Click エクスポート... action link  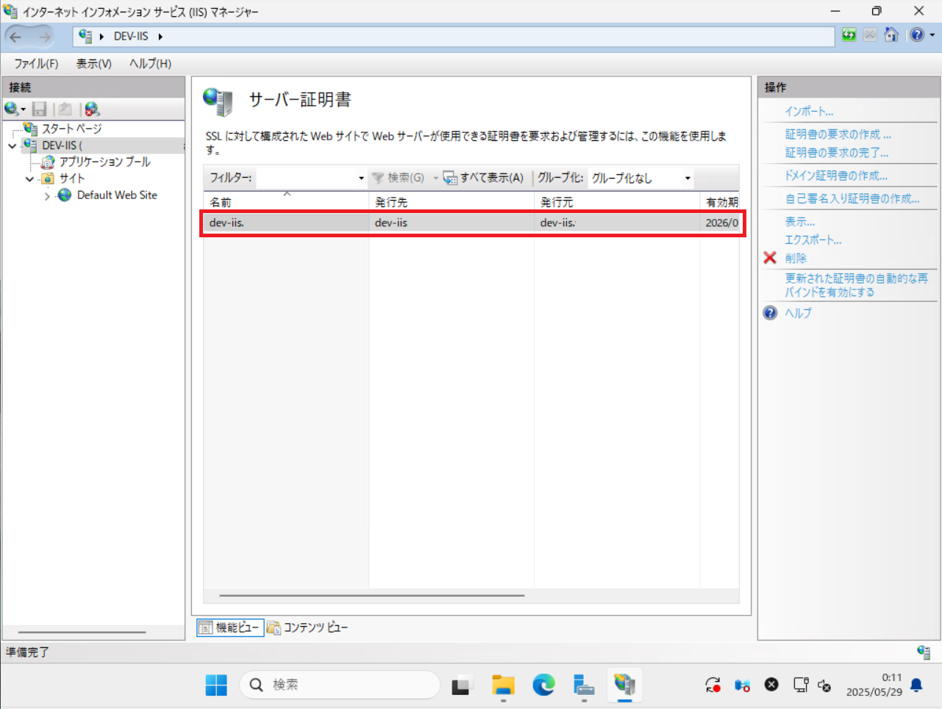point(813,240)
